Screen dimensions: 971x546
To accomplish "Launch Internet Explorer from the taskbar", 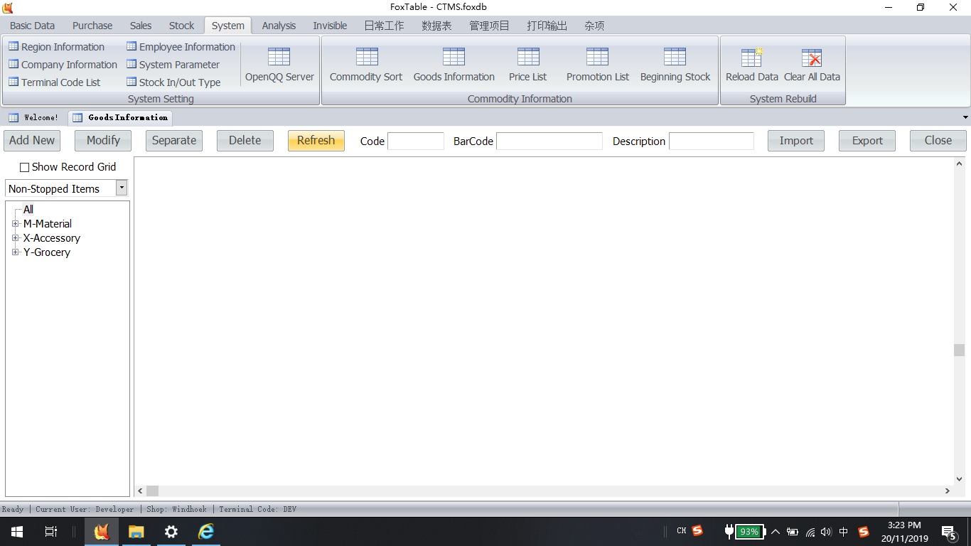I will point(206,531).
